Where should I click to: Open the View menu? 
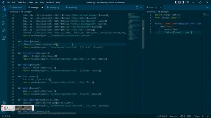pyautogui.click(x=31, y=2)
